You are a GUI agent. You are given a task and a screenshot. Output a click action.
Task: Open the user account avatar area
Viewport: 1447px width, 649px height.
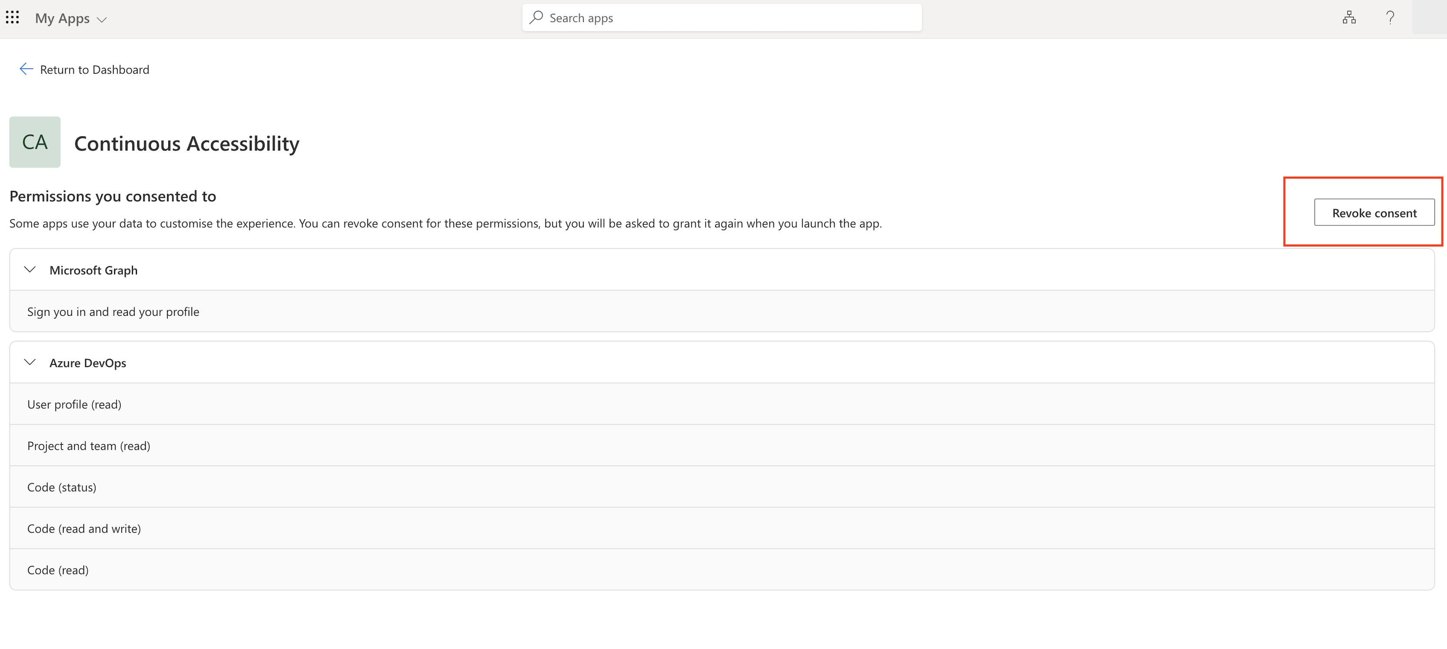pyautogui.click(x=1429, y=18)
